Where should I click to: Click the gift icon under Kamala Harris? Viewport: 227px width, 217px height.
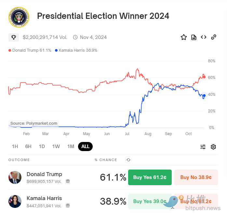point(68,205)
